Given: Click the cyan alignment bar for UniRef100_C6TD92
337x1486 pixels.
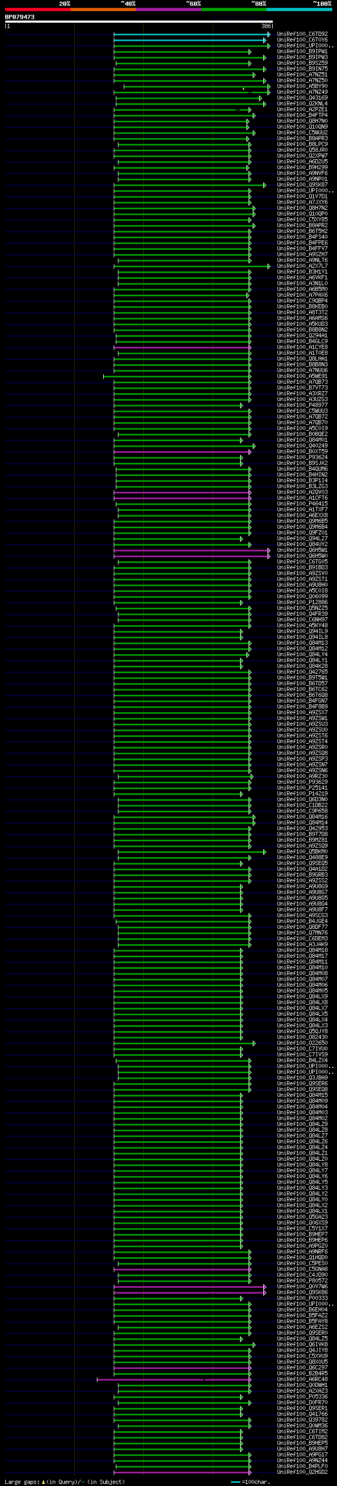Looking at the screenshot, I should coord(192,35).
